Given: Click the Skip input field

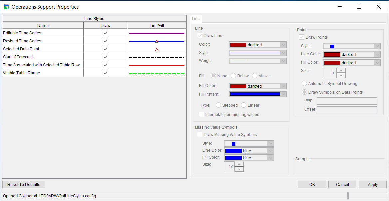Looking at the screenshot, I should click(x=347, y=101).
